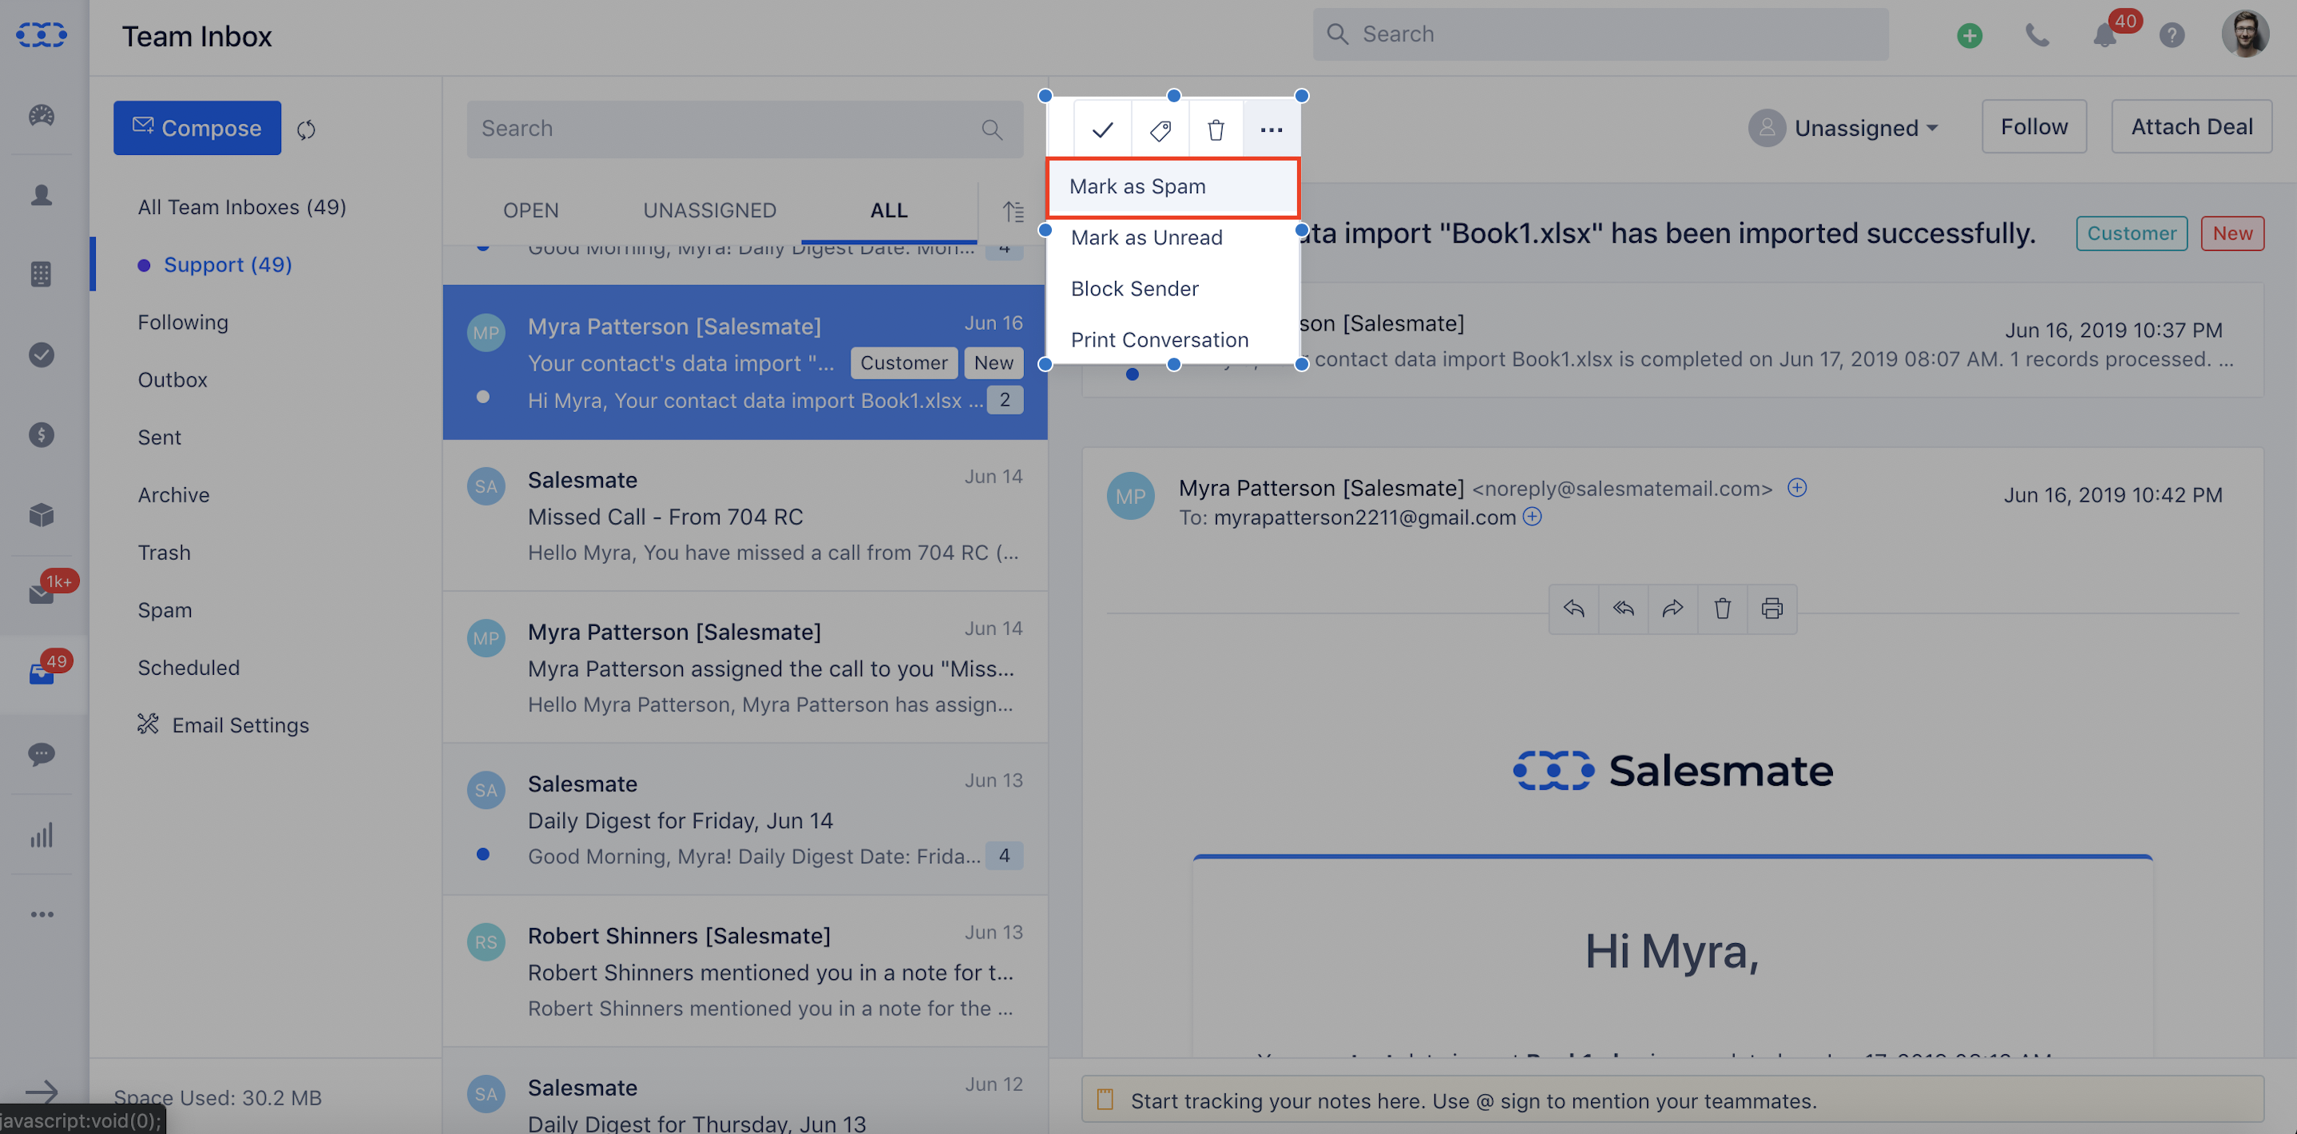2297x1134 pixels.
Task: Click the sort order icon
Action: pos(1013,212)
